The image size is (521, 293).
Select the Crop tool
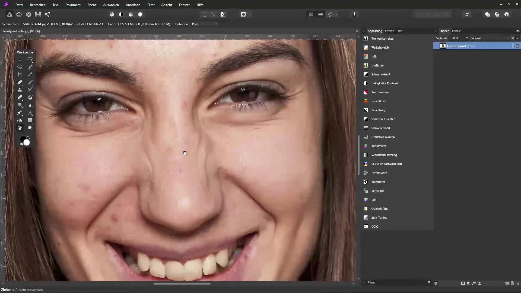pos(20,75)
